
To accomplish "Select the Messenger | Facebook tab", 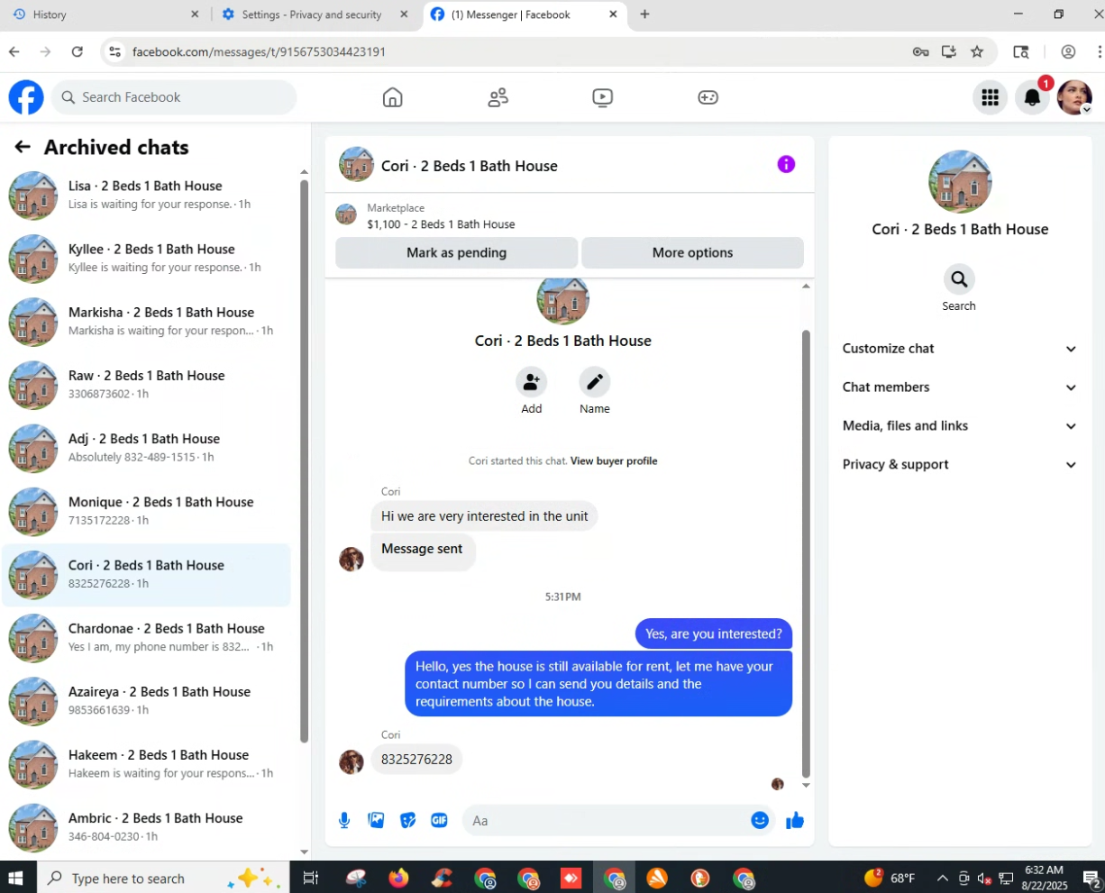I will coord(525,14).
